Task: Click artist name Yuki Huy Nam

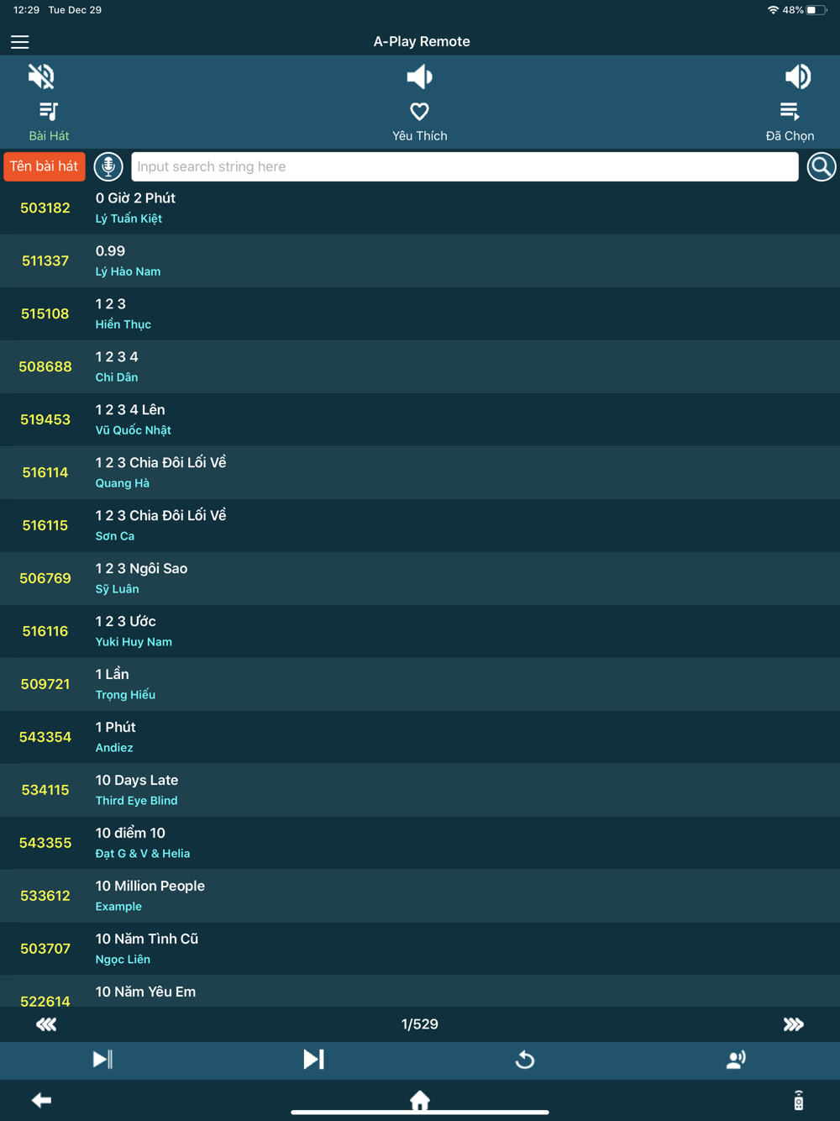Action: [x=134, y=642]
